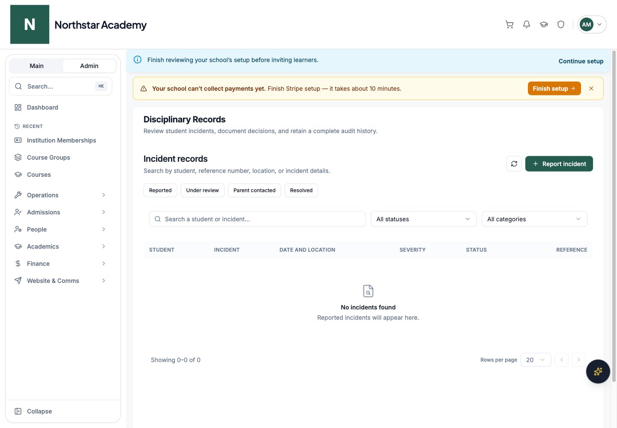Expand the Admissions section
617x428 pixels.
[x=60, y=212]
